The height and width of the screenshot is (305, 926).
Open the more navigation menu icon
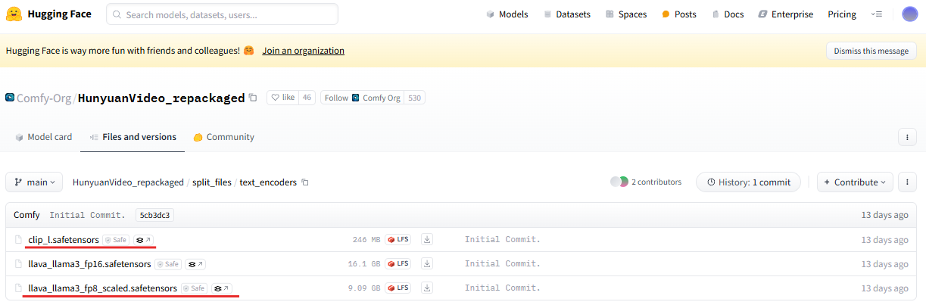pyautogui.click(x=877, y=14)
